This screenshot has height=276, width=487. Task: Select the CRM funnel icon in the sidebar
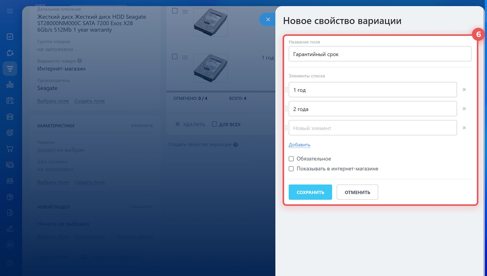[10, 69]
